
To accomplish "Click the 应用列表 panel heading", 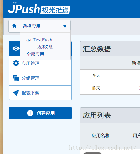I will 97,116.
